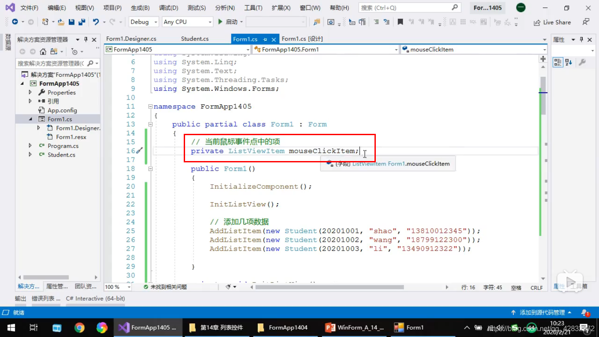Open the Debug configuration dropdown
This screenshot has width=599, height=337.
pos(144,22)
